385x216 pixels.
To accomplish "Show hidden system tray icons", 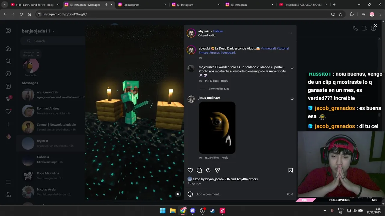I will coord(325,211).
